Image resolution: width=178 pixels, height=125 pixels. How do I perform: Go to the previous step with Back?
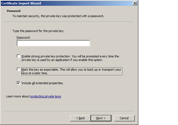pos(80,118)
